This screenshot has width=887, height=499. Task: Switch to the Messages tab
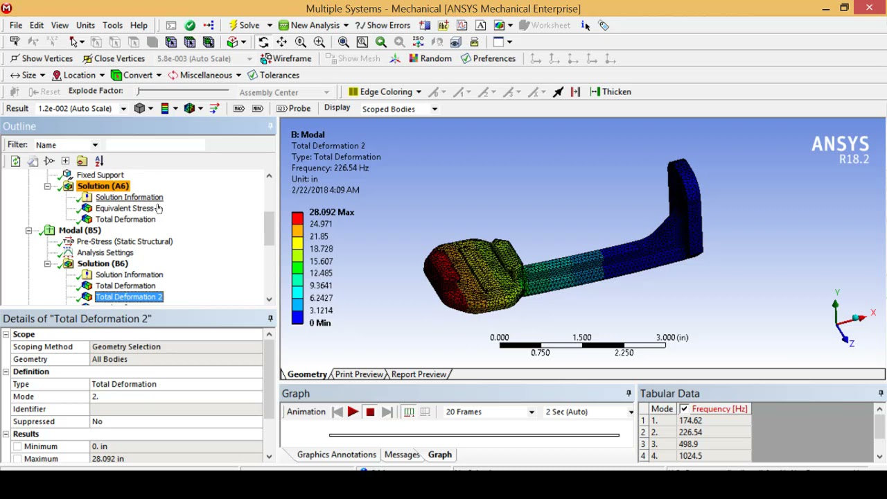(x=402, y=455)
